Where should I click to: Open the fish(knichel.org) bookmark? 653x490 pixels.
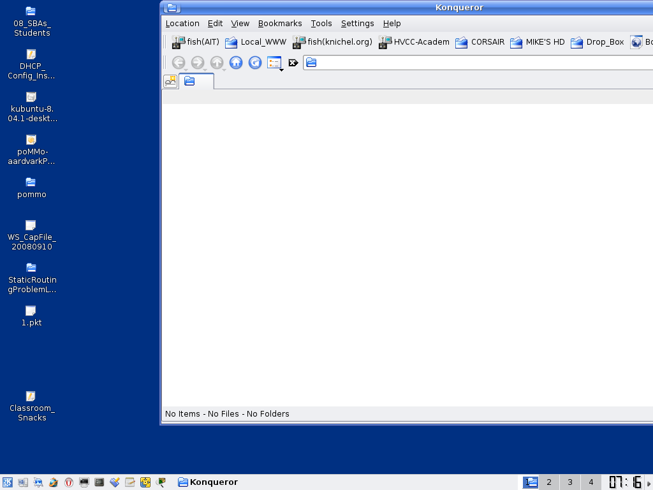pos(332,42)
